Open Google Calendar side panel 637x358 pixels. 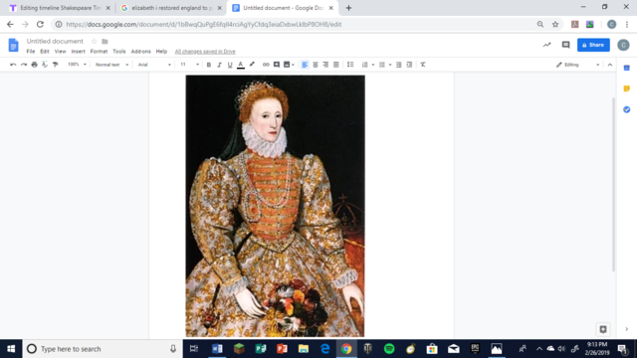(x=626, y=69)
